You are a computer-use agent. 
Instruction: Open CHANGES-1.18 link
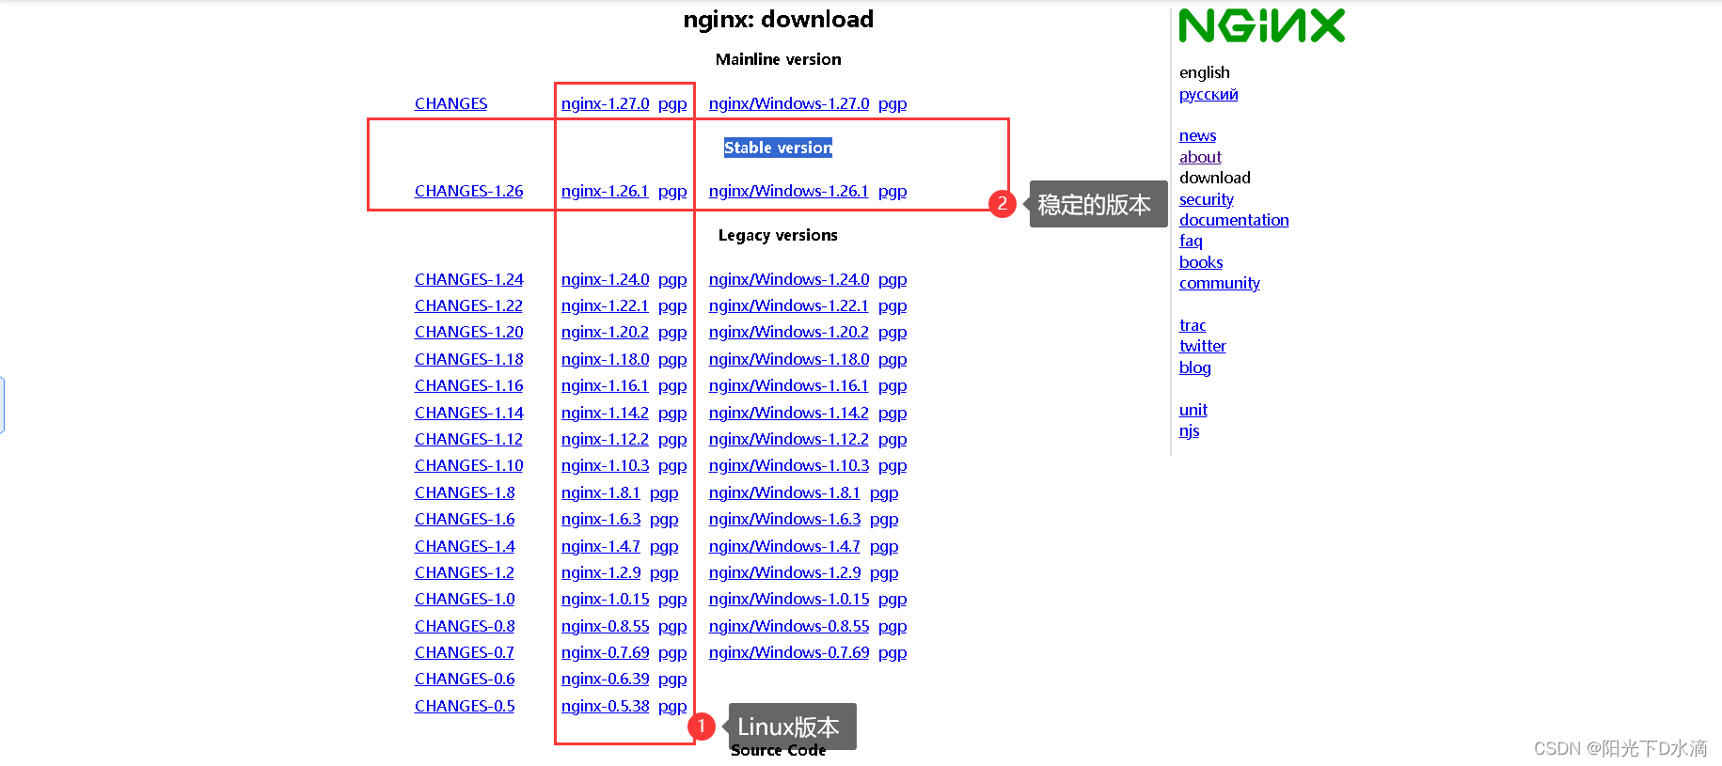[x=468, y=359]
